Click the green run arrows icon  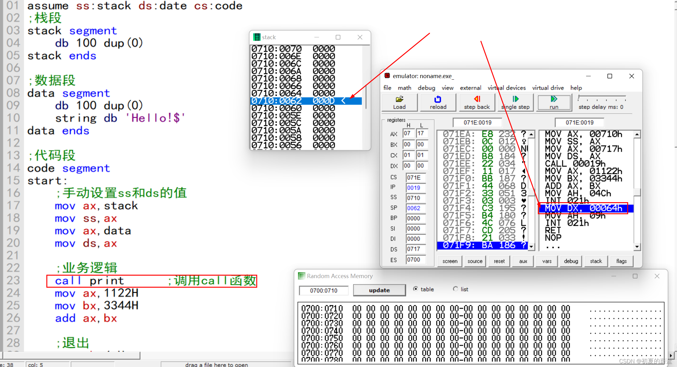click(554, 99)
